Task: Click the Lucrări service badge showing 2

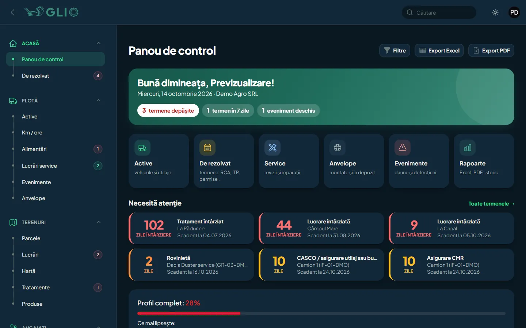Action: (x=98, y=166)
